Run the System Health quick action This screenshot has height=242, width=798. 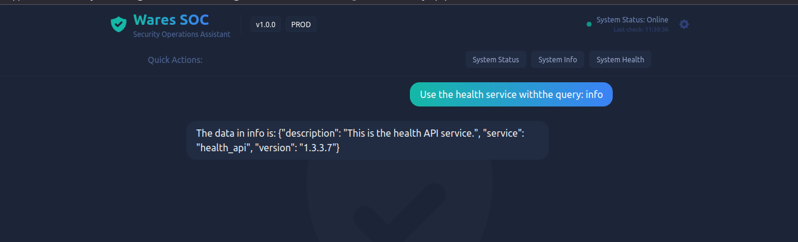620,59
